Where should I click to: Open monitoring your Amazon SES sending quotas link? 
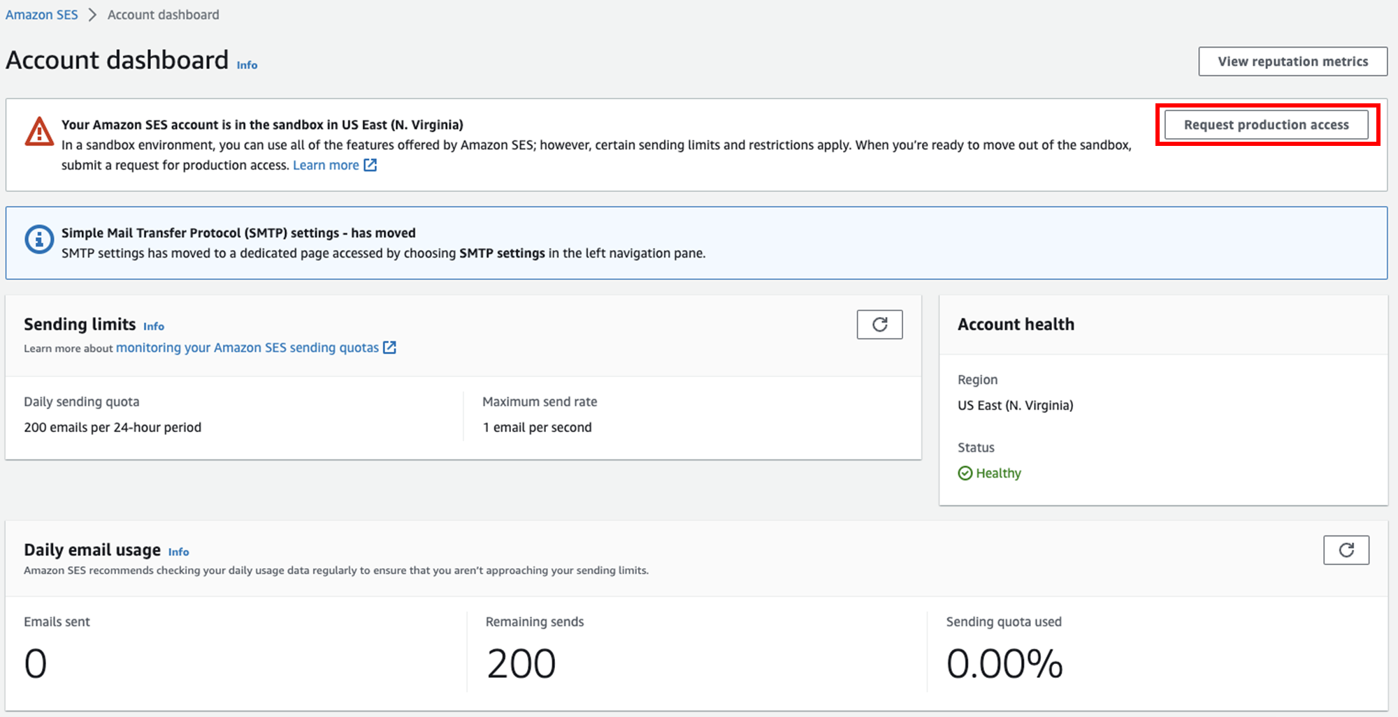point(247,348)
